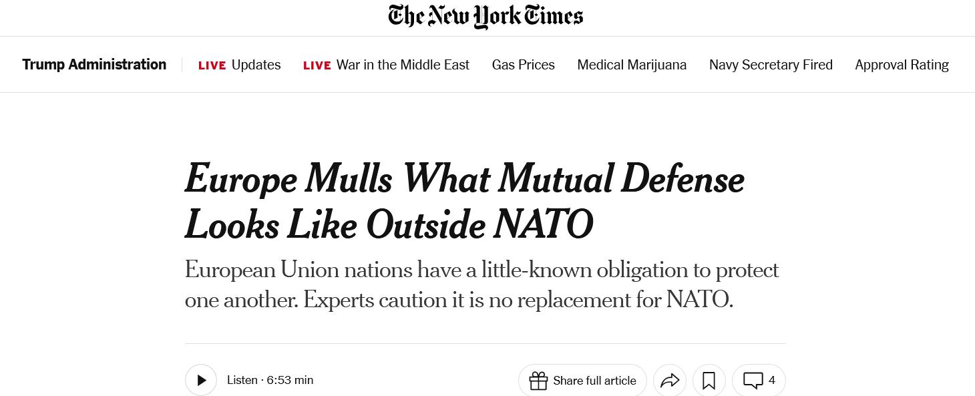Open War in the Middle East coverage
Screen dimensions: 975x396
[x=403, y=65]
